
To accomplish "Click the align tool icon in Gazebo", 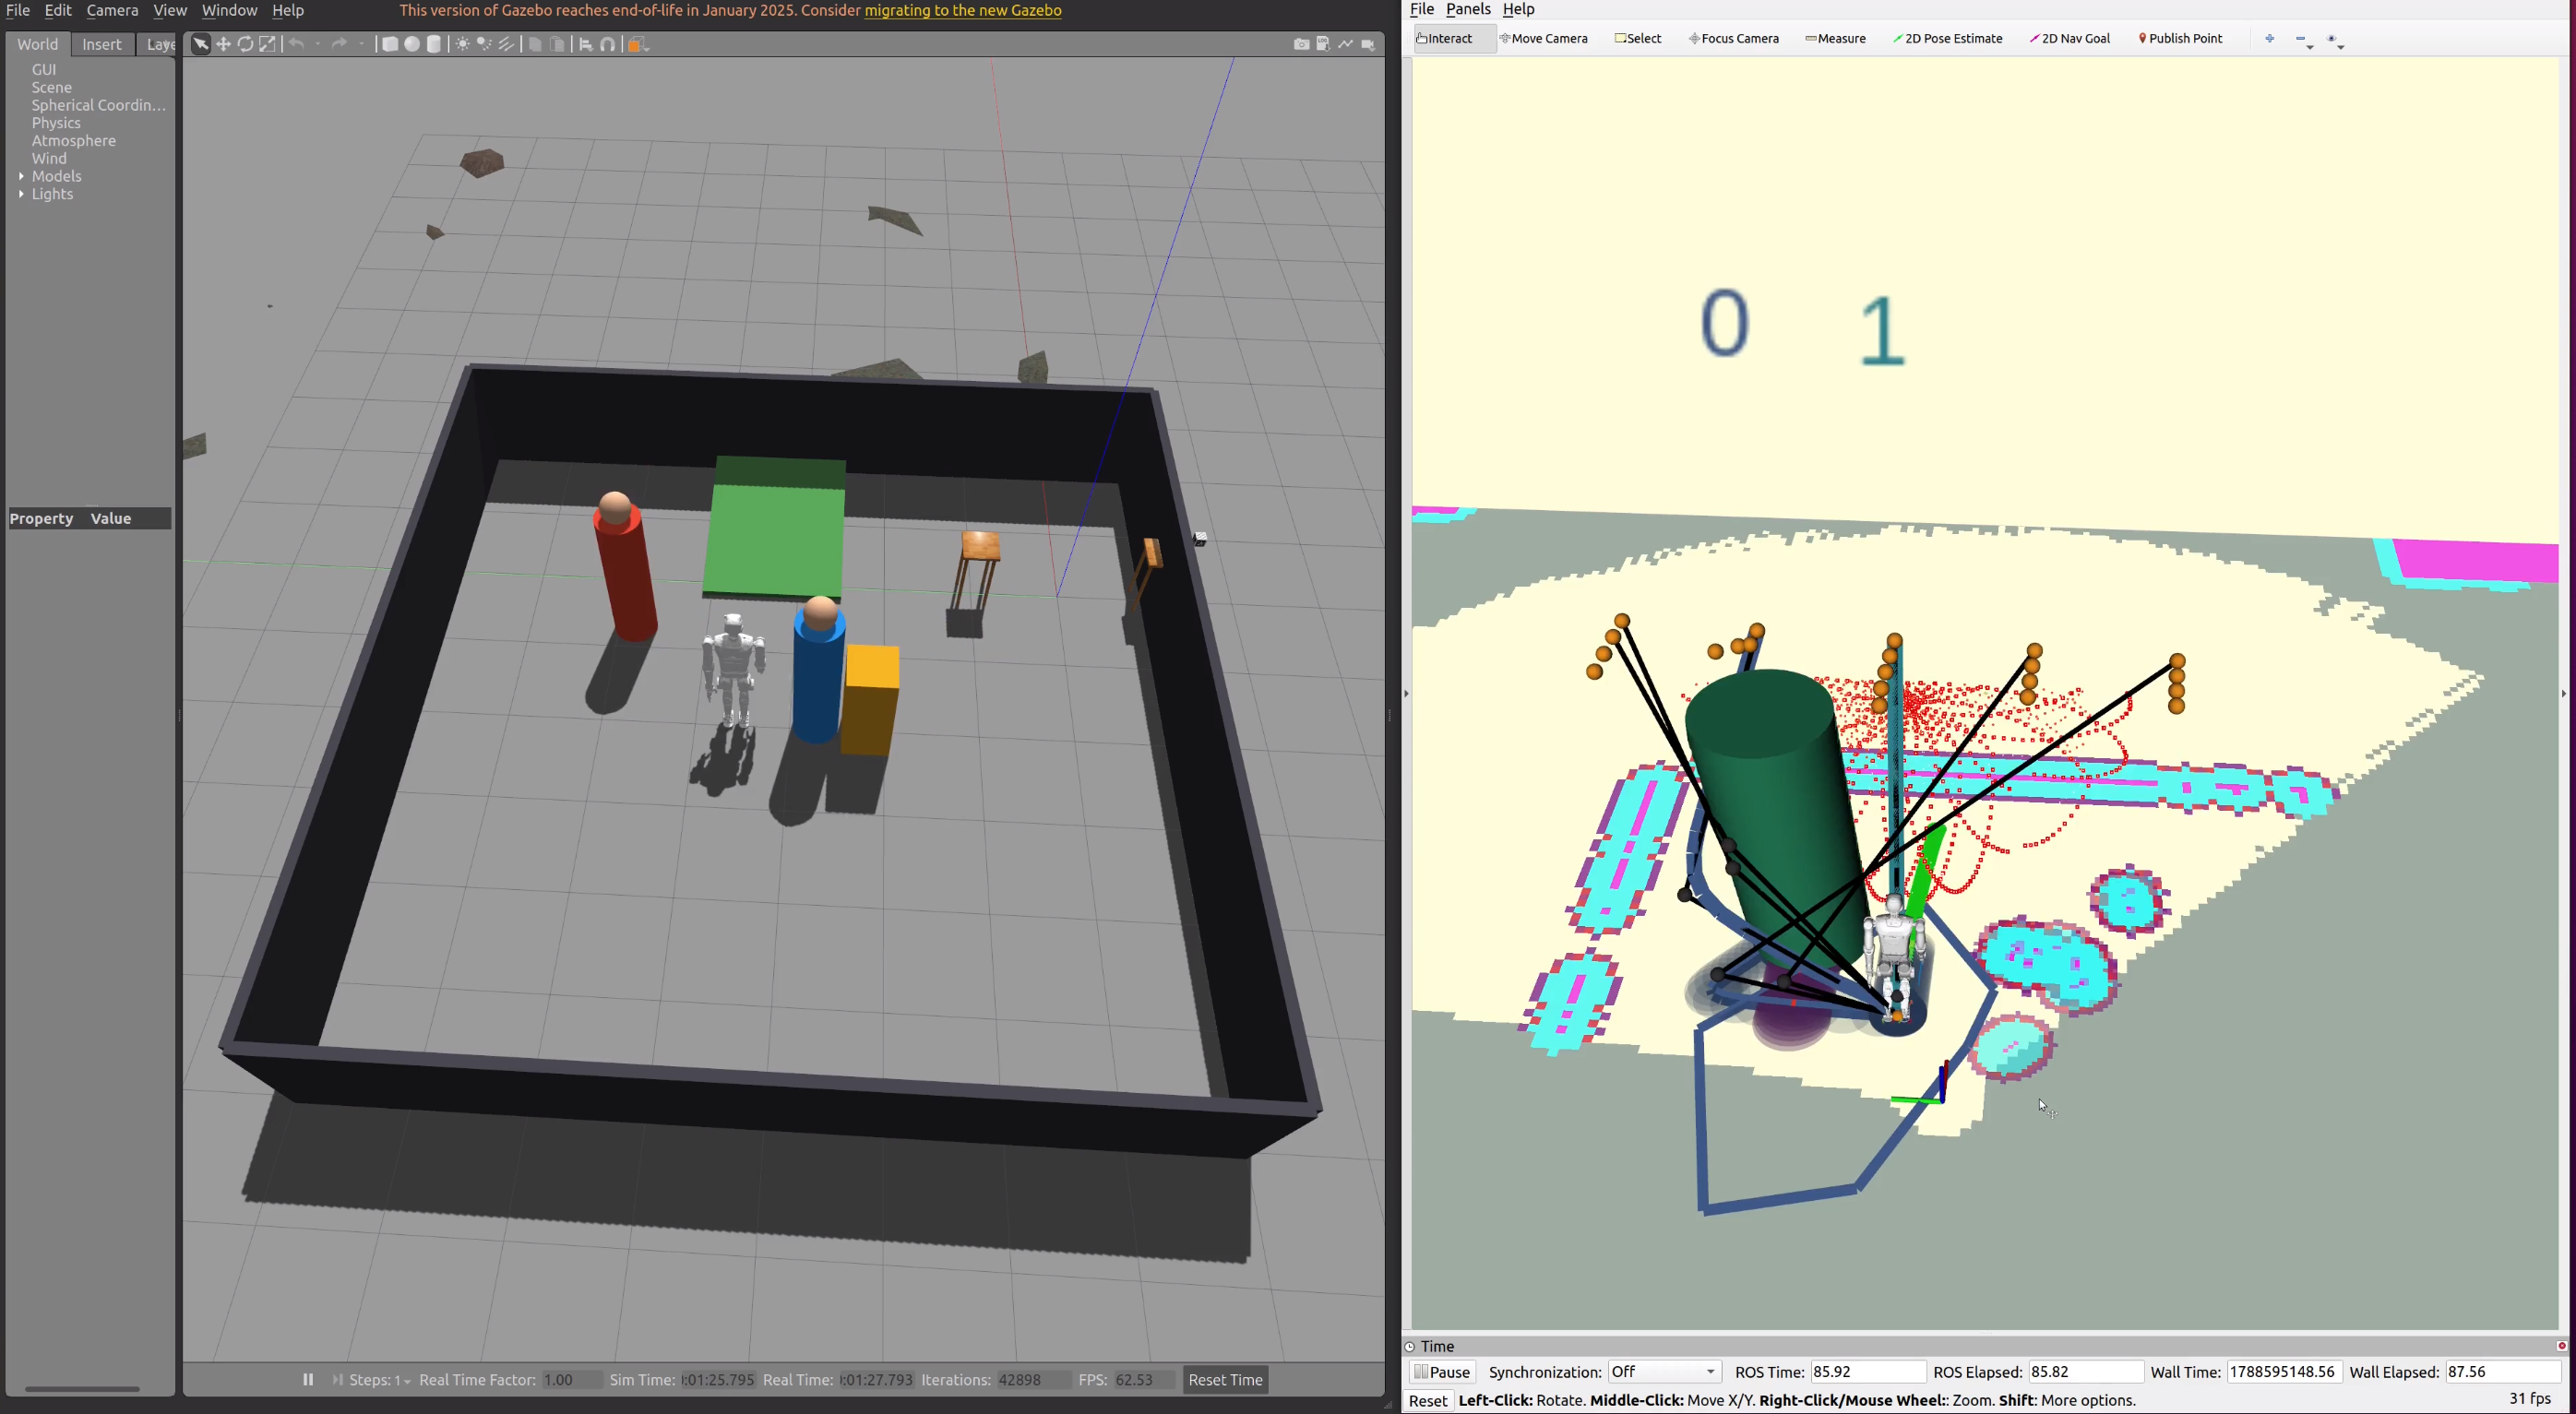I will (586, 44).
